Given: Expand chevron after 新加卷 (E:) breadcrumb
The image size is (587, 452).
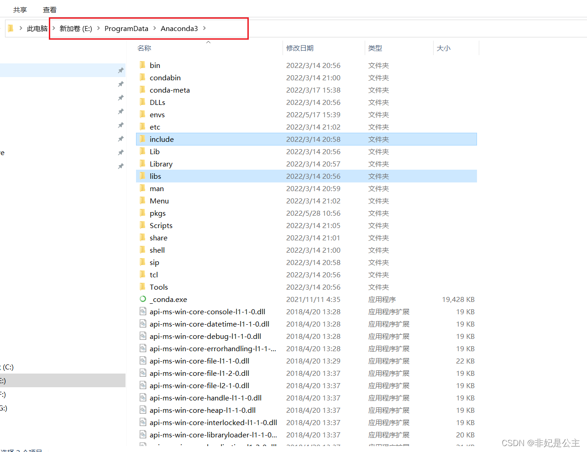Looking at the screenshot, I should [98, 28].
